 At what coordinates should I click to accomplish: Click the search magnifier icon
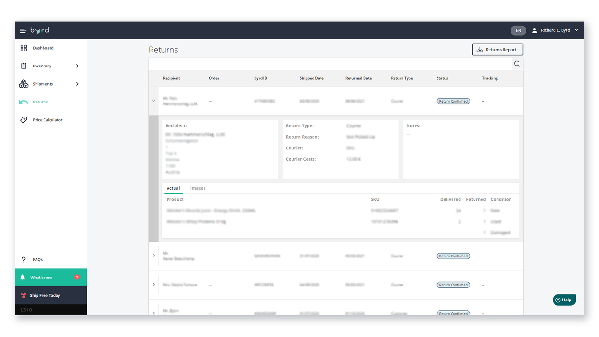(517, 64)
